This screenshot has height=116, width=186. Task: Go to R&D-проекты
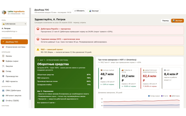tap(14, 81)
